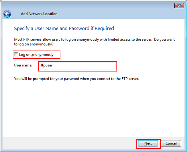Click the gray footer bar left of Next
Viewport: 187px width, 152px height.
(x=69, y=143)
